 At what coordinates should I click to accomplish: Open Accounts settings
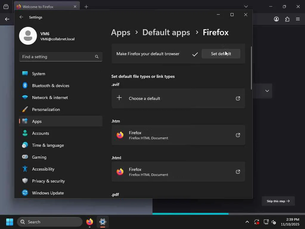61,133
